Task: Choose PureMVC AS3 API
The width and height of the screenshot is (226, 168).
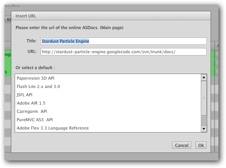Action: click(108, 120)
